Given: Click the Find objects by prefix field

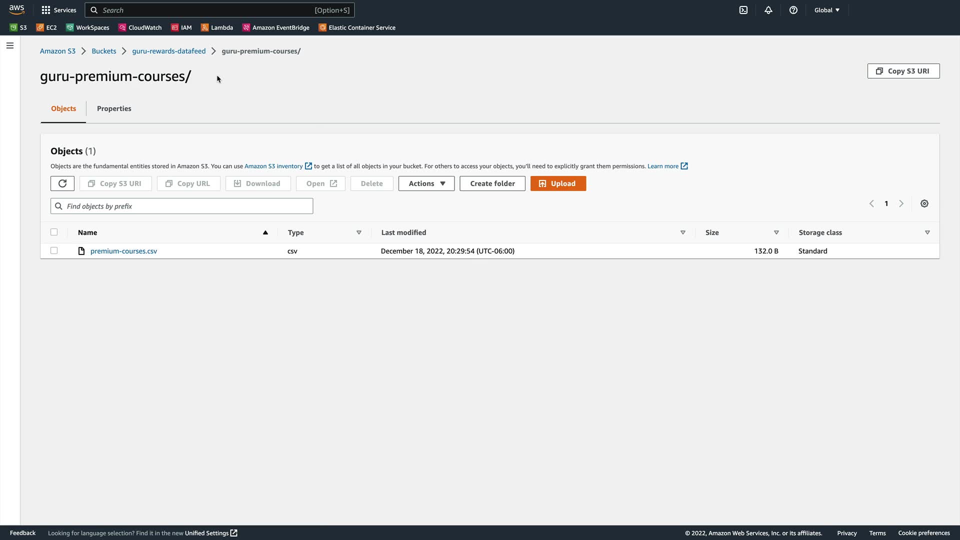Looking at the screenshot, I should click(182, 206).
